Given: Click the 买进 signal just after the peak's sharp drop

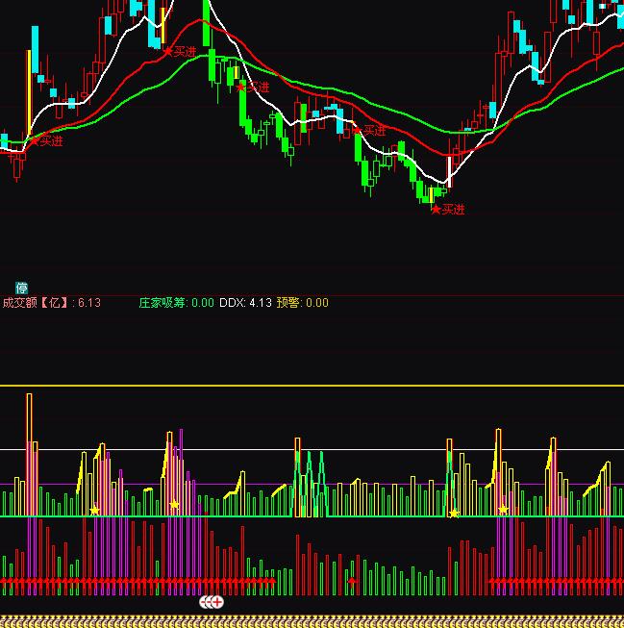Looking at the screenshot, I should click(x=241, y=87).
